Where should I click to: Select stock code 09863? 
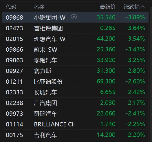14,60
